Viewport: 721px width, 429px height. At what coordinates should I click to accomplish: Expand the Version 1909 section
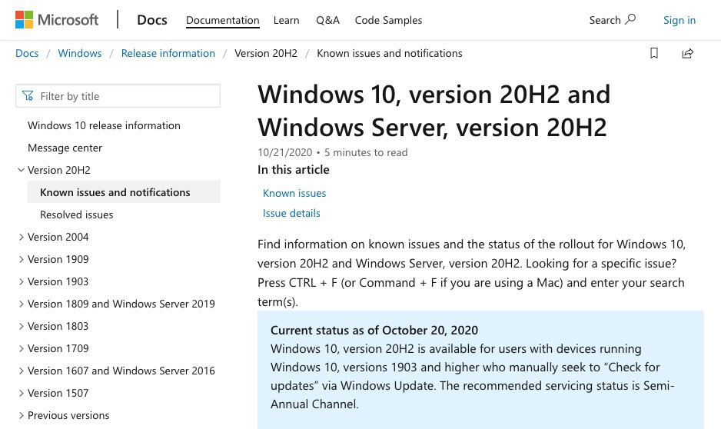click(x=21, y=259)
